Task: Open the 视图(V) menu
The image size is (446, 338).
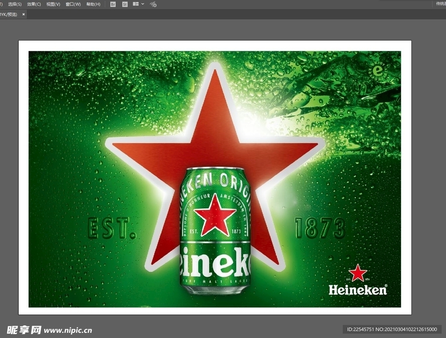Action: click(53, 4)
